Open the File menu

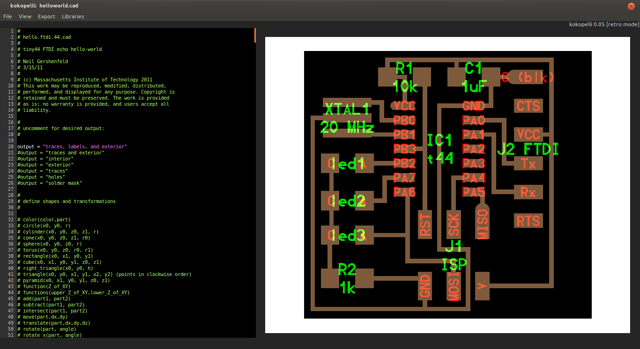7,16
